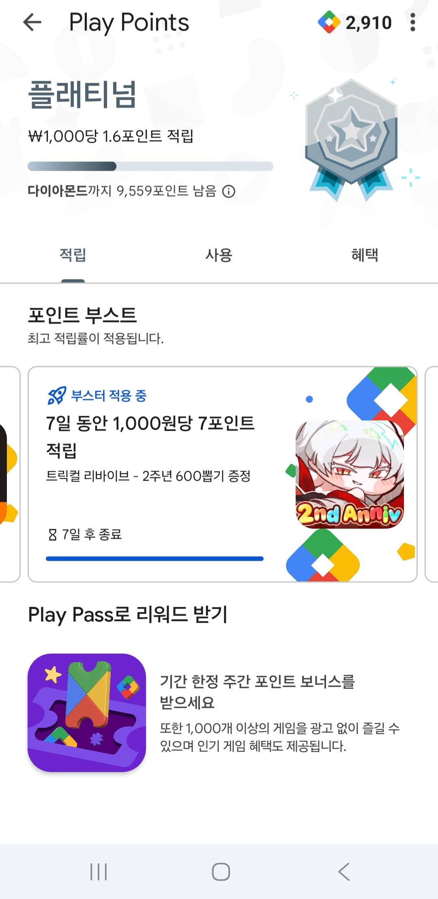This screenshot has height=899, width=438.
Task: Tap the partially visible card on the right
Action: [x=432, y=474]
